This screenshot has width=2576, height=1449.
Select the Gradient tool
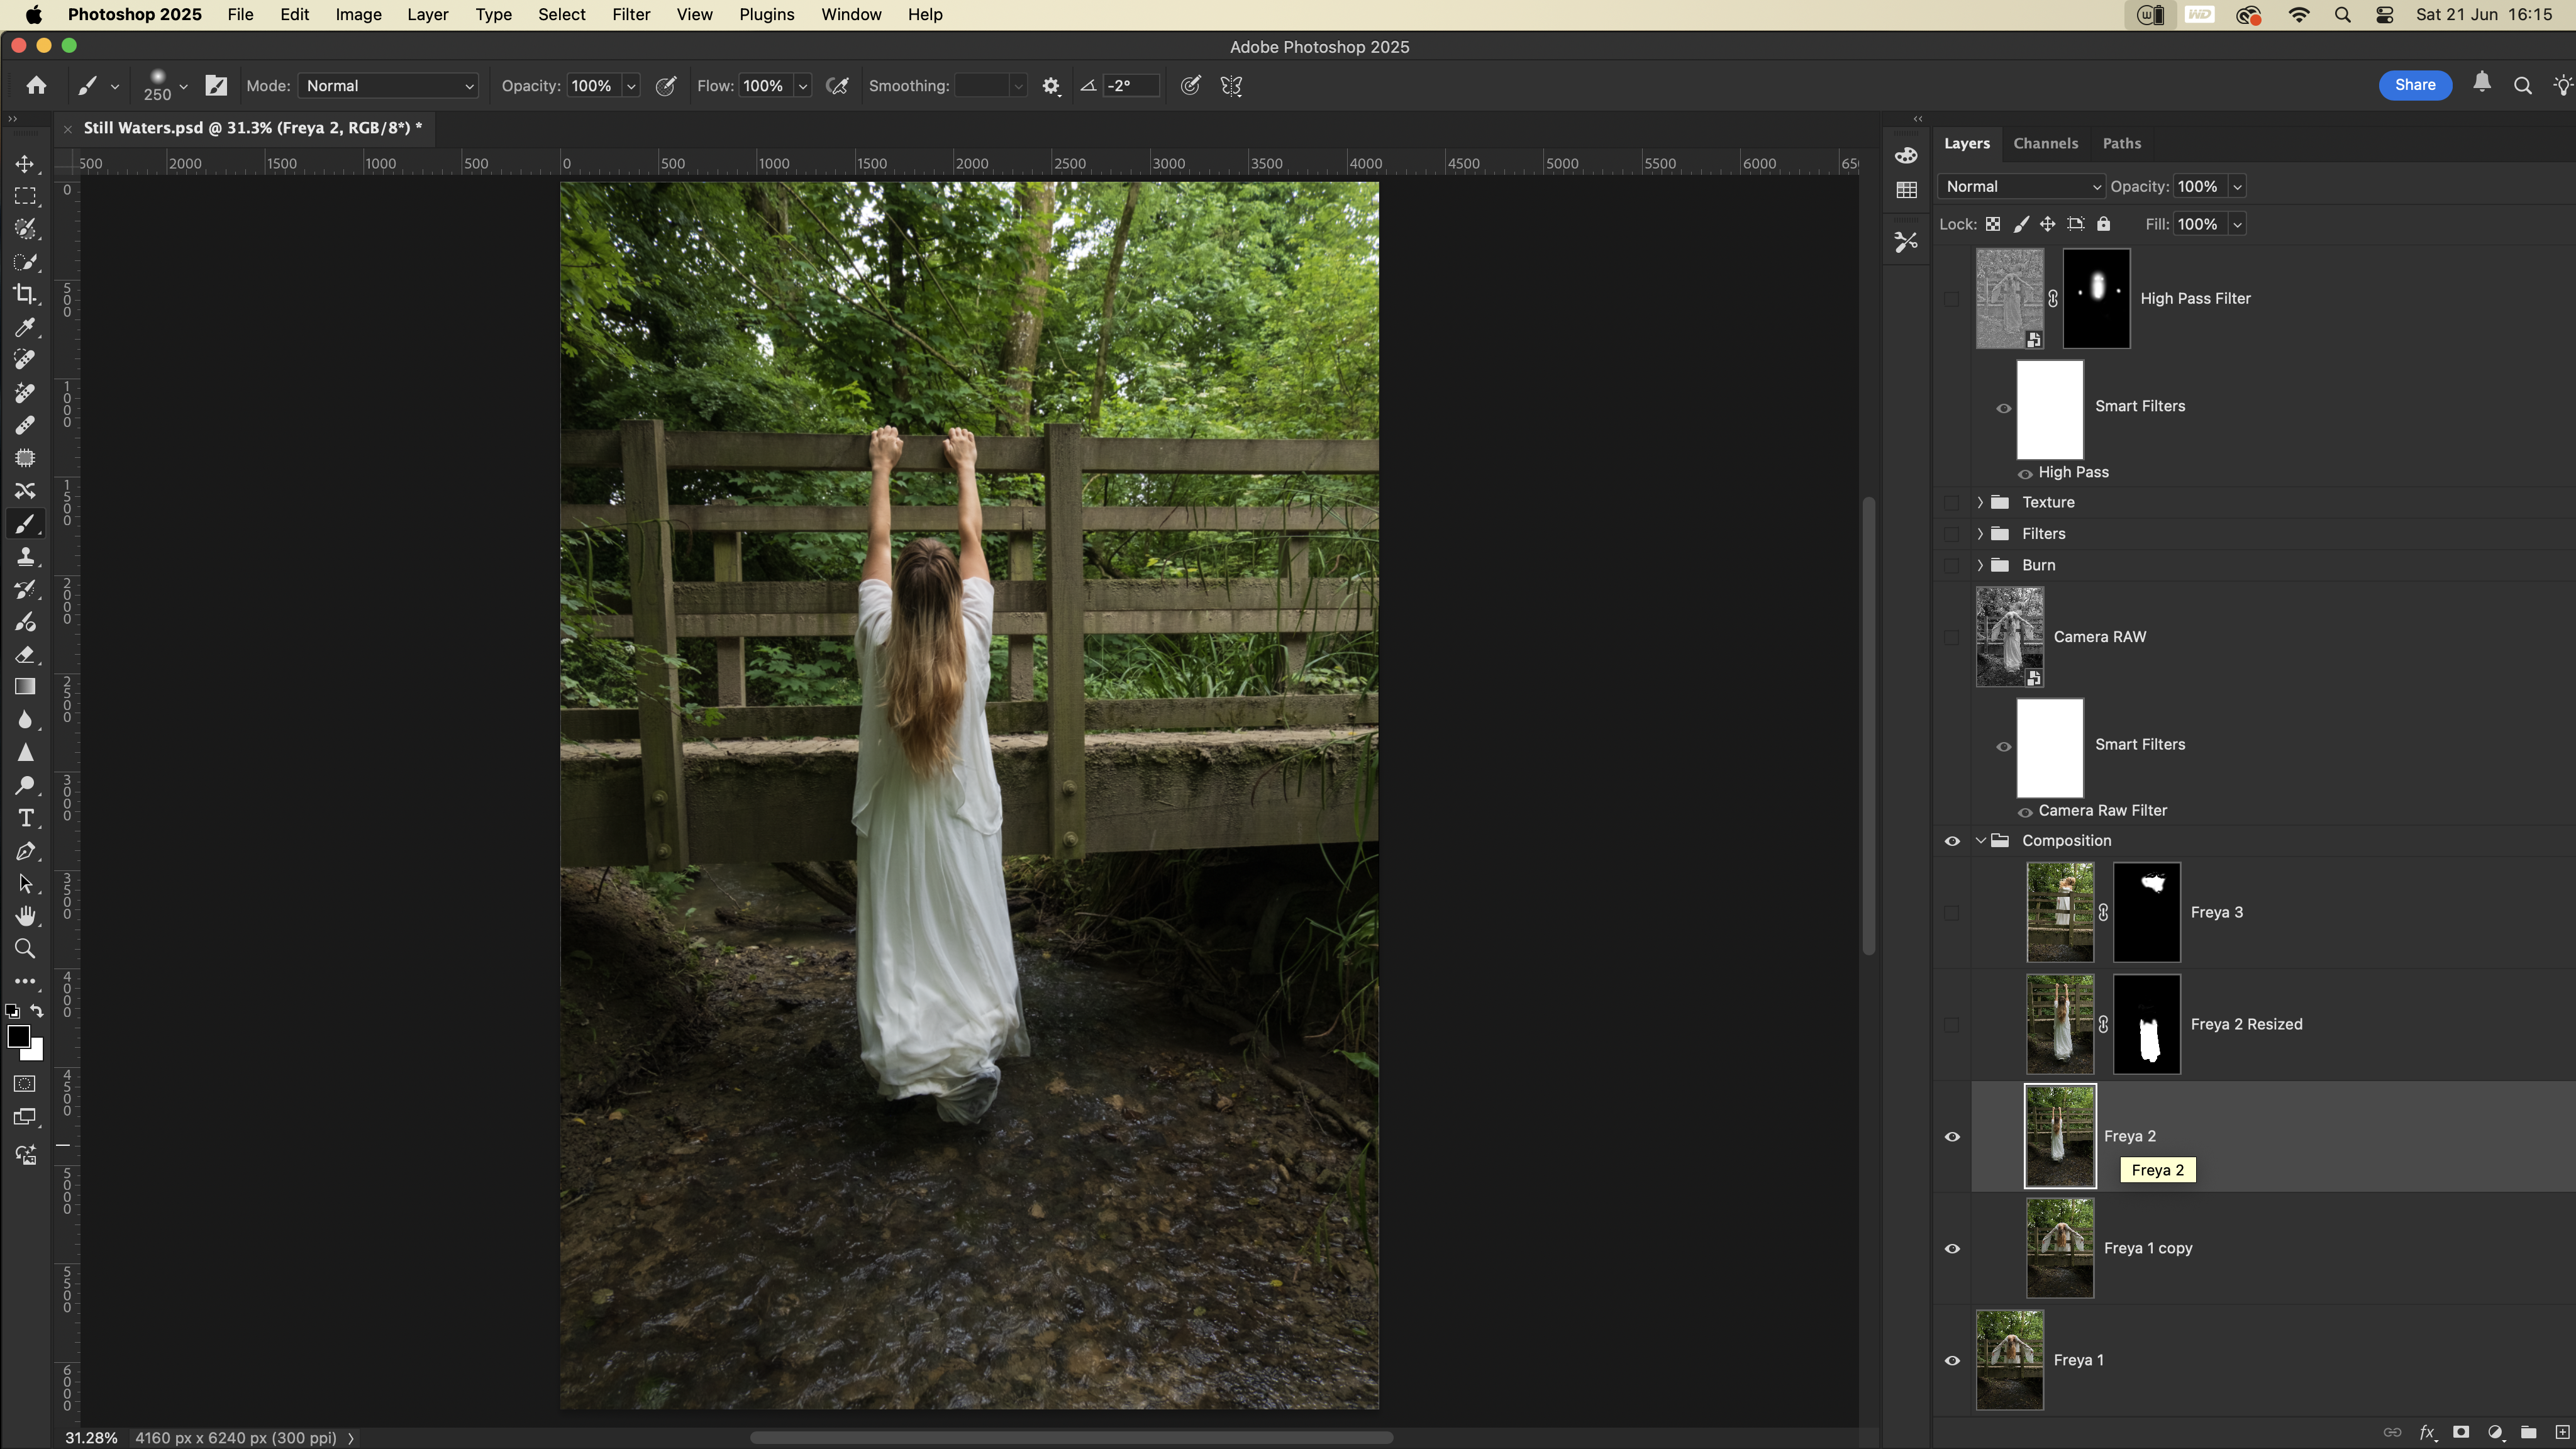pyautogui.click(x=25, y=687)
